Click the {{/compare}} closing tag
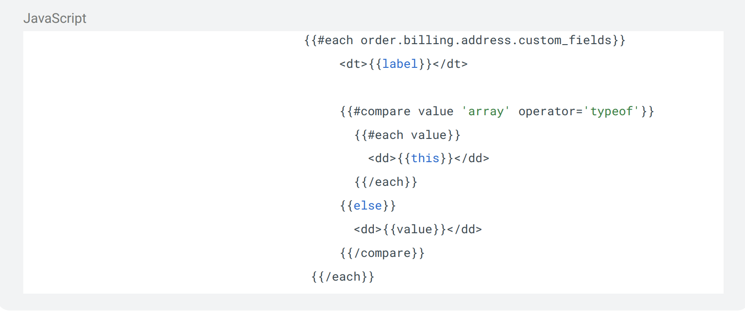The width and height of the screenshot is (745, 315). coord(382,253)
